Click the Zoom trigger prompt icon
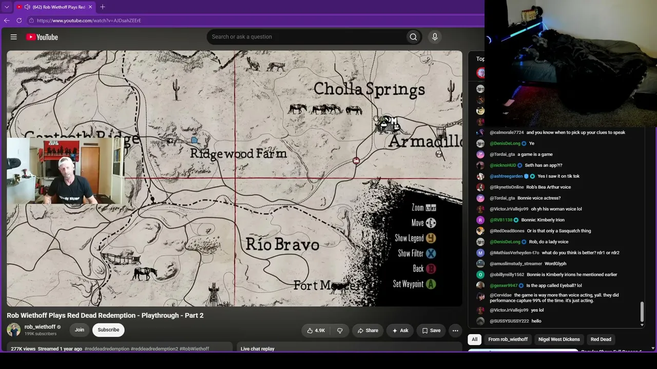This screenshot has height=369, width=657. tap(431, 208)
